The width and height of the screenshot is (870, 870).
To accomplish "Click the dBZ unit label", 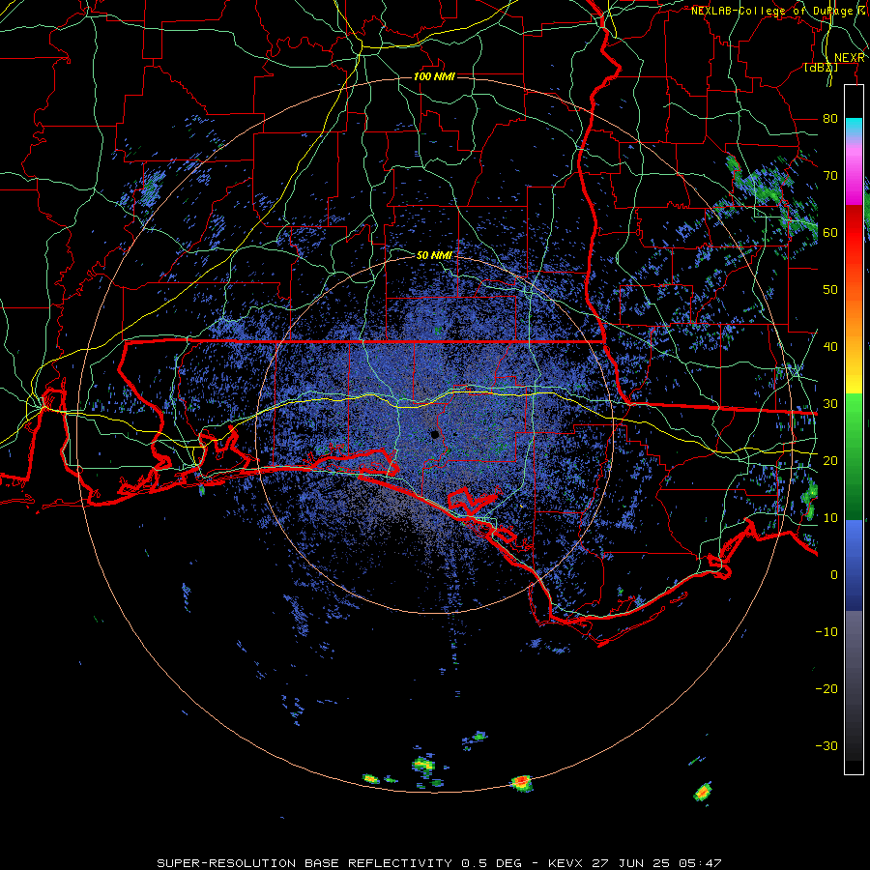I will 821,67.
